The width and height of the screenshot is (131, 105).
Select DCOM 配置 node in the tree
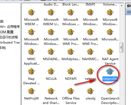click(x=7, y=32)
